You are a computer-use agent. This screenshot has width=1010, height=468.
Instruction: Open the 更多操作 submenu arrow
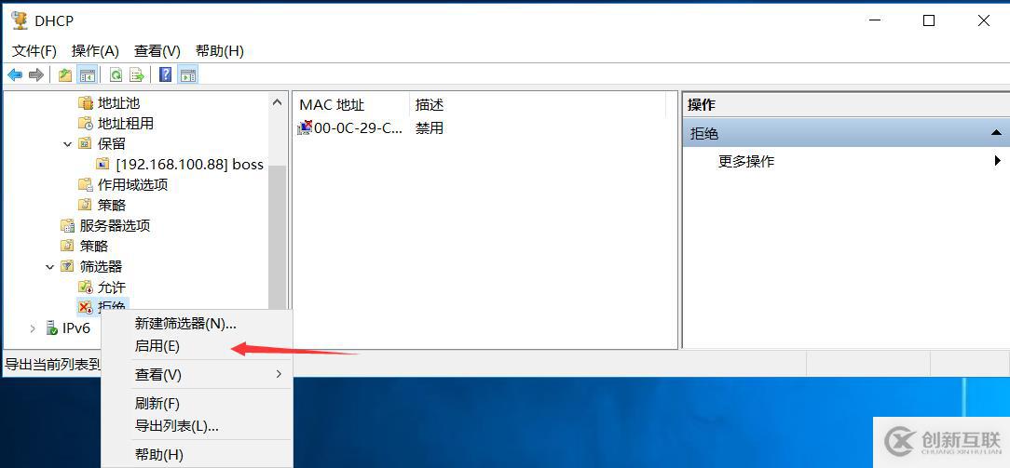(998, 161)
